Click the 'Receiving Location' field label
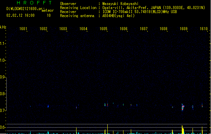Screen dimensions: 211x134 point(78,8)
